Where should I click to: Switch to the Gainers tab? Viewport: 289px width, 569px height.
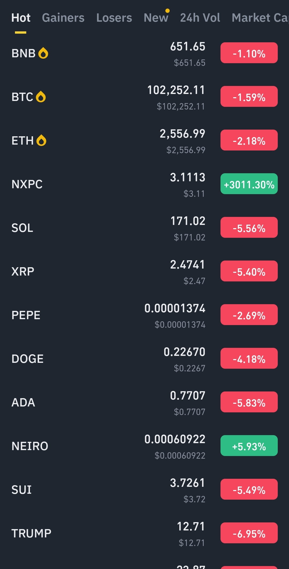click(x=63, y=18)
